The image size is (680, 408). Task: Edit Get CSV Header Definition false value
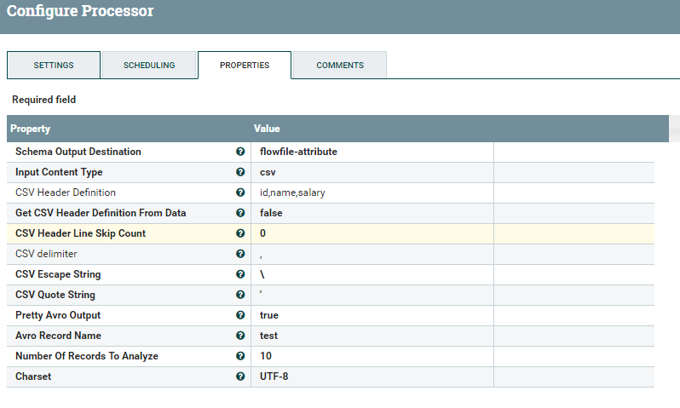coord(271,213)
